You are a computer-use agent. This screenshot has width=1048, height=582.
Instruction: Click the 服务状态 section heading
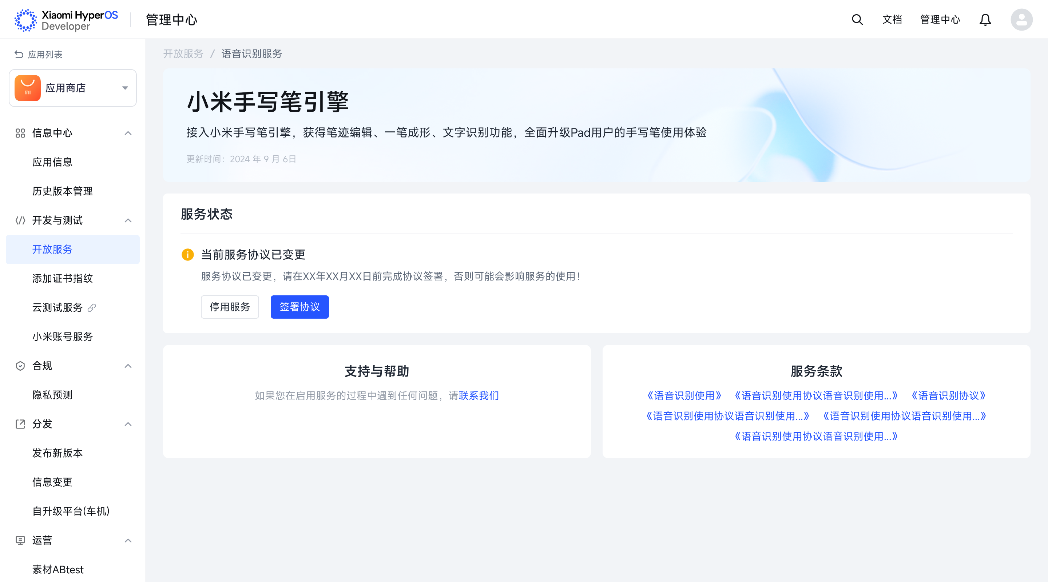[x=207, y=214]
